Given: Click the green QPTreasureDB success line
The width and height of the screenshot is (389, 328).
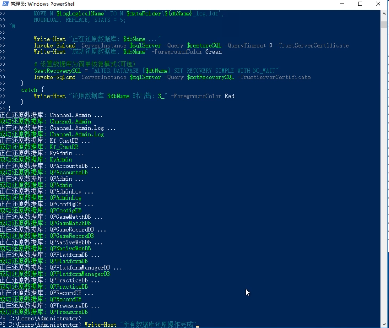Looking at the screenshot, I should pos(44,312).
